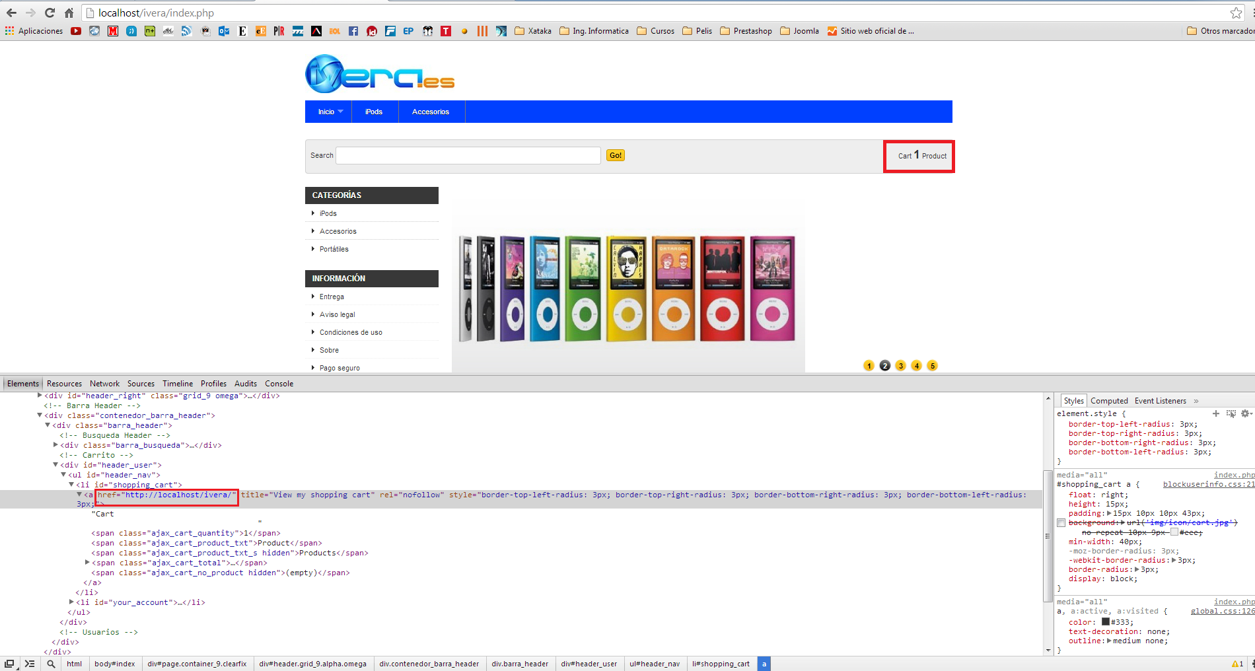Click the Go! search button
The width and height of the screenshot is (1255, 671).
616,155
